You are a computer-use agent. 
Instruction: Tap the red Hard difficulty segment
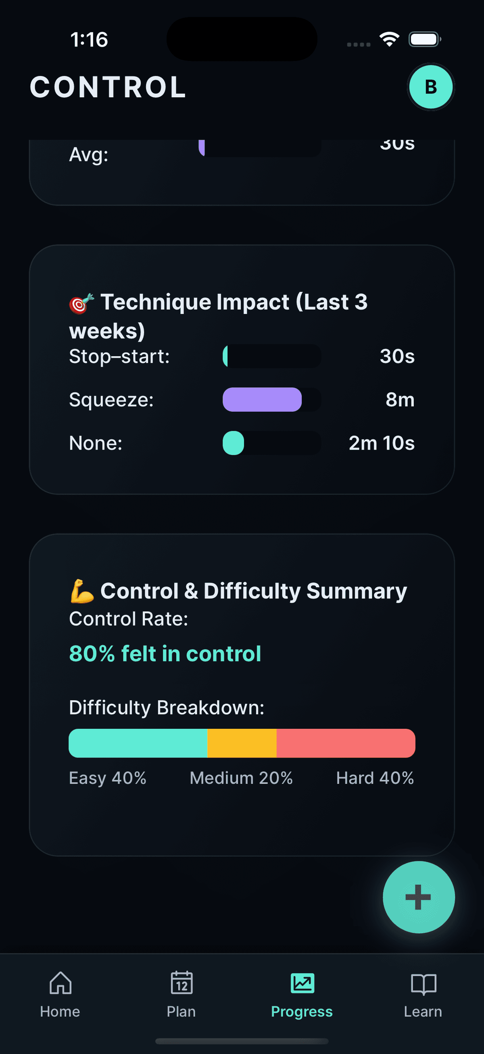coord(346,743)
